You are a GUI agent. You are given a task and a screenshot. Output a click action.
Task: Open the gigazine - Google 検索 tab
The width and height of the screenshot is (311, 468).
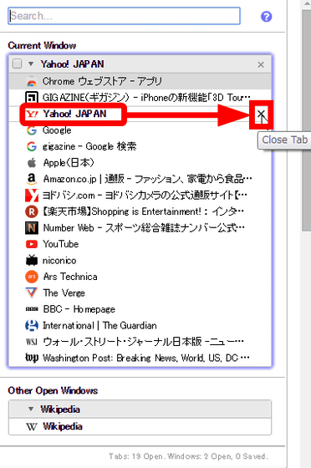(x=89, y=146)
